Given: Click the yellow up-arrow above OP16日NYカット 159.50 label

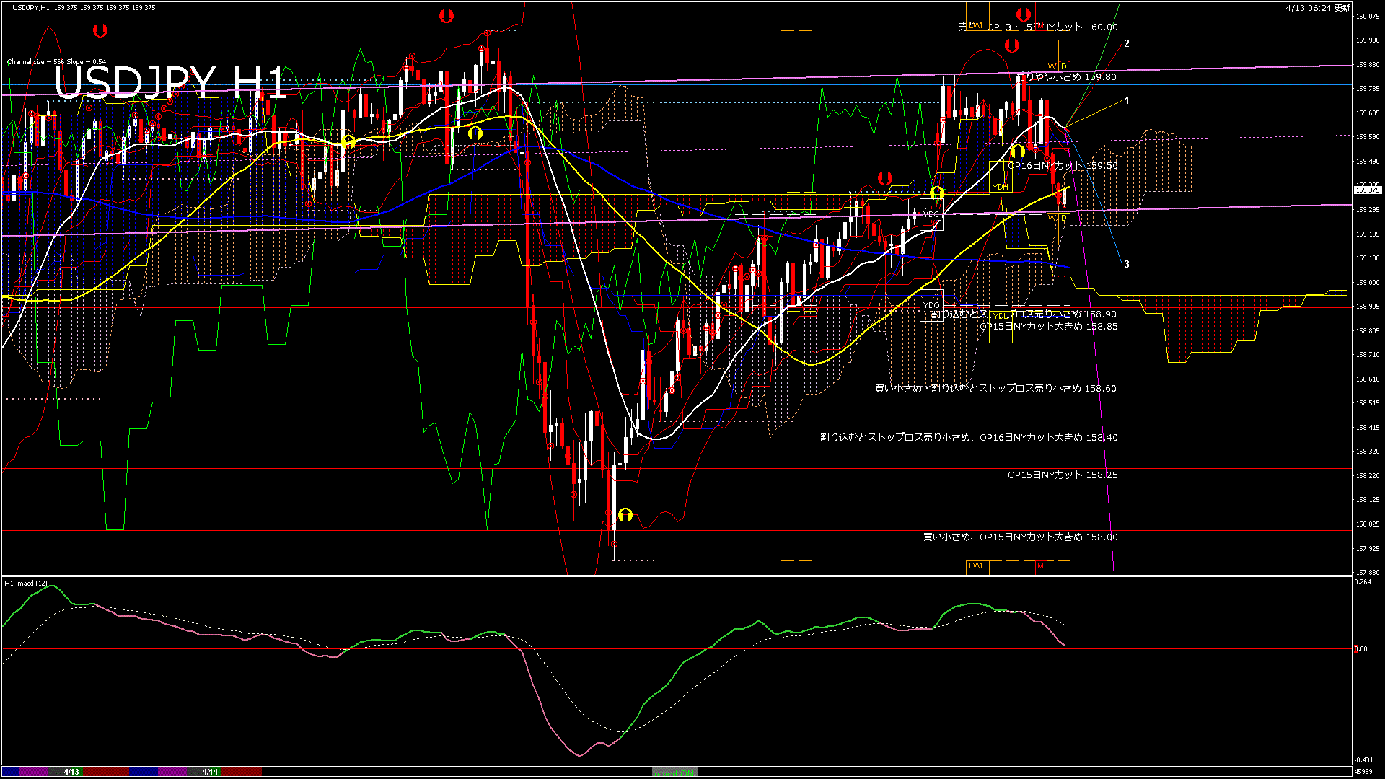Looking at the screenshot, I should (x=1017, y=151).
